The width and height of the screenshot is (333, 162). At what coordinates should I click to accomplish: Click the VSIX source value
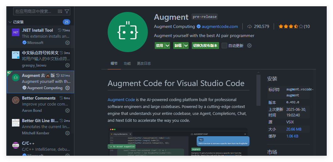290,122
